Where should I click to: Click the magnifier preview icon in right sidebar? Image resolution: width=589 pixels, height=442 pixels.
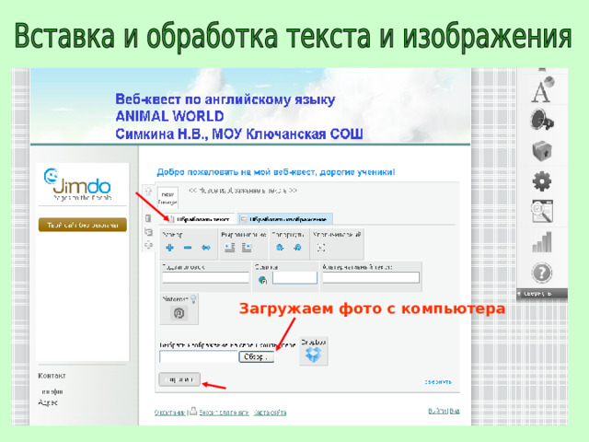coord(542,212)
